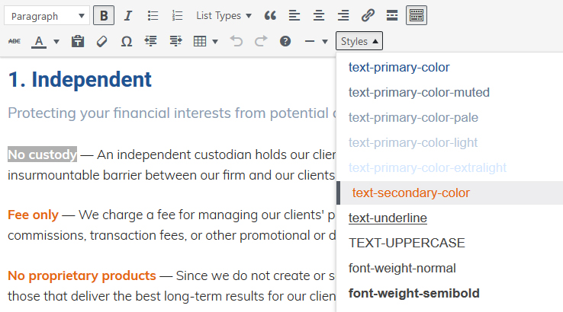This screenshot has height=312, width=563.
Task: Click Paste as text icon
Action: pos(78,41)
